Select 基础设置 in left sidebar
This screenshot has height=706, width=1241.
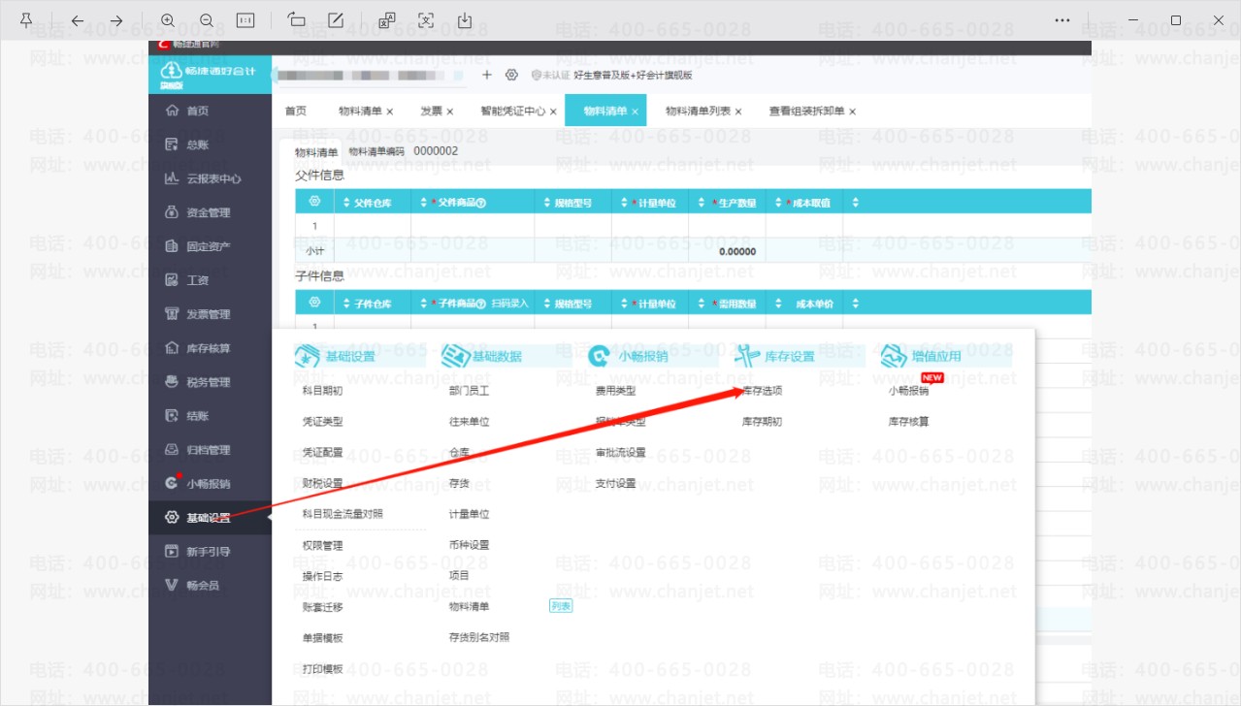tap(208, 518)
